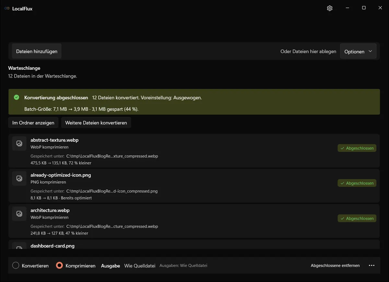
Task: Select the abstract-texture.webp file name
Action: tap(54, 140)
